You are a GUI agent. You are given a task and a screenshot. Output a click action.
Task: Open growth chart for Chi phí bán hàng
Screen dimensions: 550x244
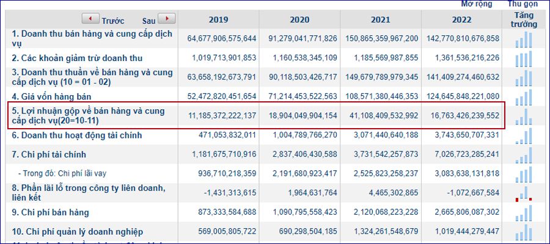click(x=524, y=213)
